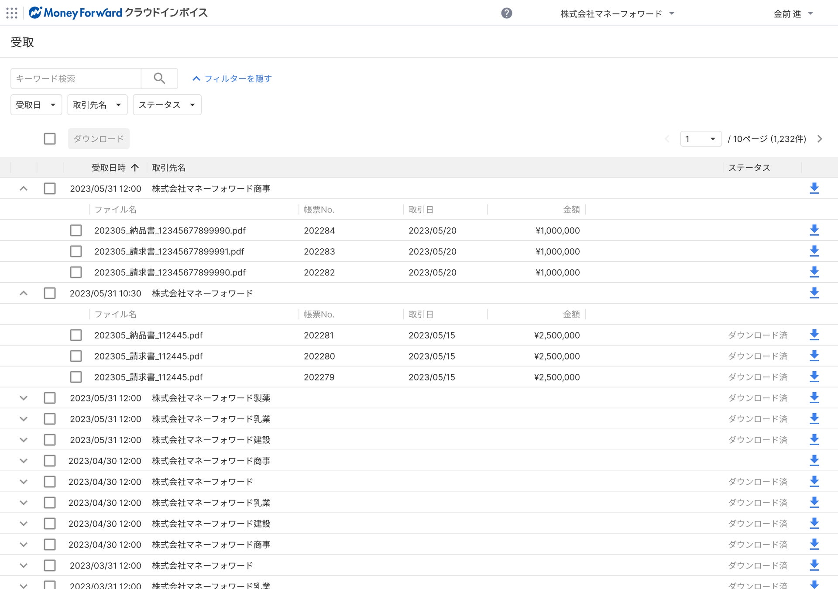
Task: Open the 株式会社マネーフォワード company switcher
Action: 617,14
